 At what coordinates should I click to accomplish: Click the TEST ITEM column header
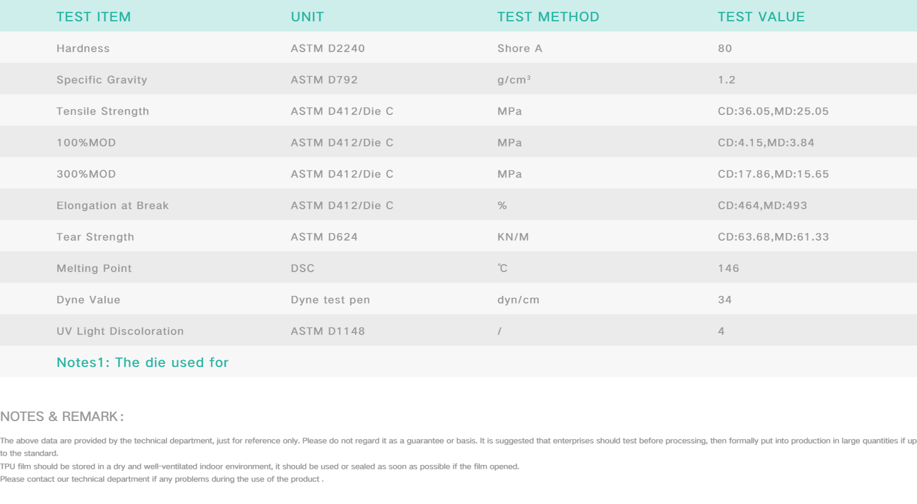click(94, 17)
